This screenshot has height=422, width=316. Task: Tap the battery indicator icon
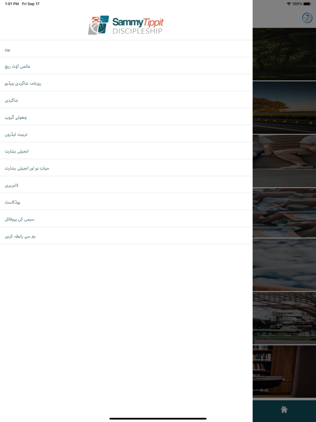307,4
